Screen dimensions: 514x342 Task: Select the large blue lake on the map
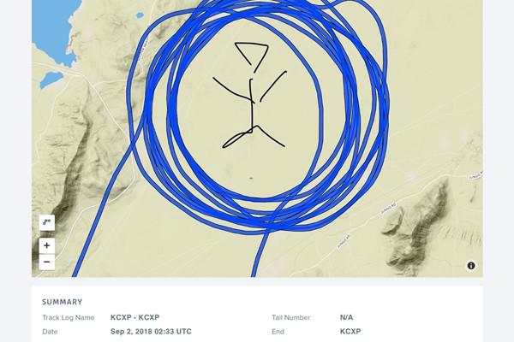pos(56,31)
